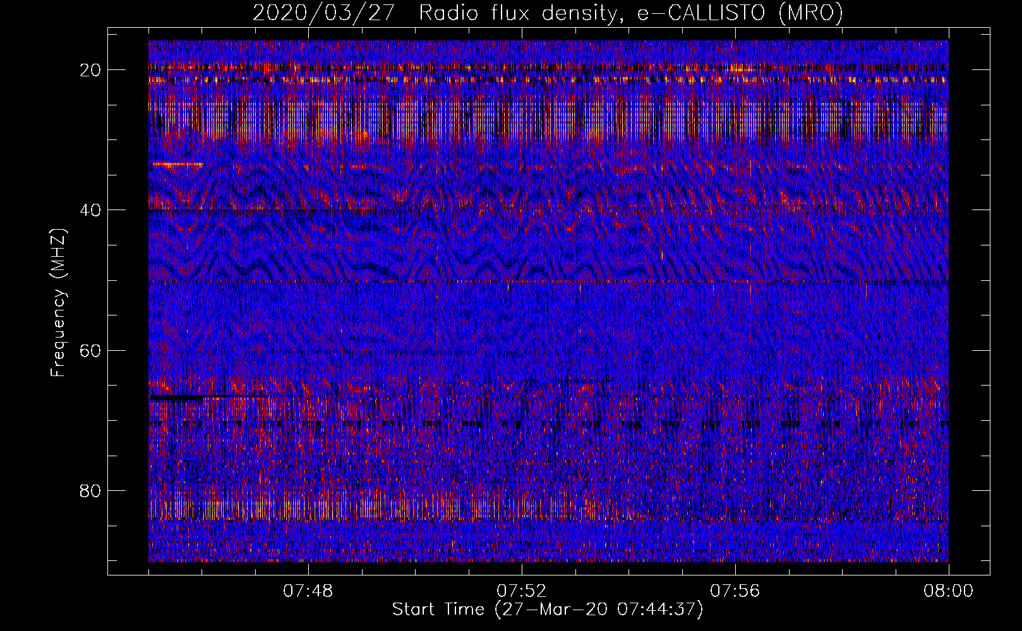Screen dimensions: 1022x631
Task: Click the short orange streak near 33 MHz
Action: point(177,164)
